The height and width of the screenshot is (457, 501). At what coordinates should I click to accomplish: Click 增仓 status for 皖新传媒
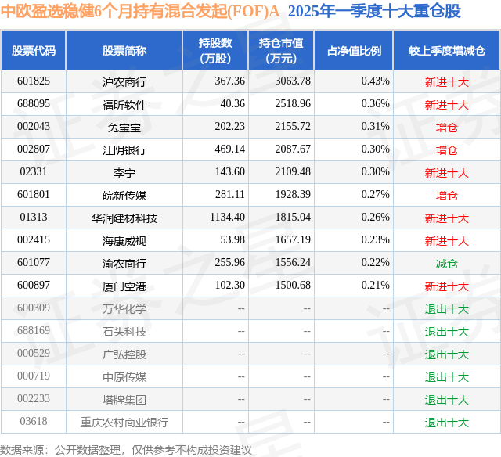tap(447, 196)
